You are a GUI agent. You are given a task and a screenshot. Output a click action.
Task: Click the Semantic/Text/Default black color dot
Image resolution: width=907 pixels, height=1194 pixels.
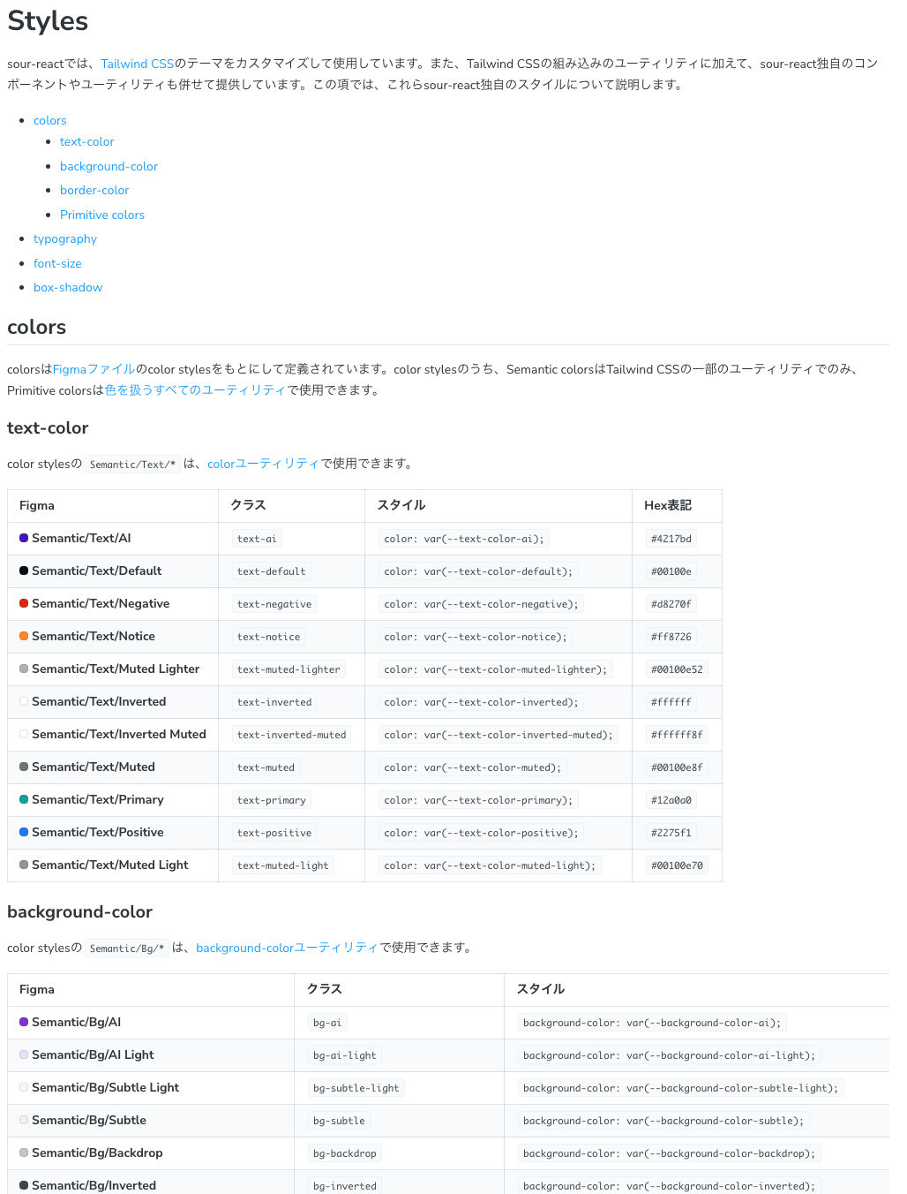24,571
